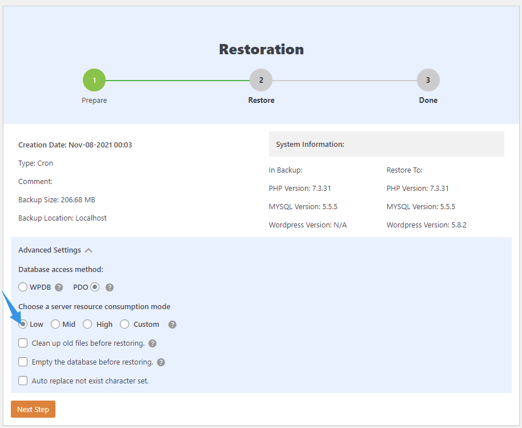Click the Comment: label

pos(35,182)
